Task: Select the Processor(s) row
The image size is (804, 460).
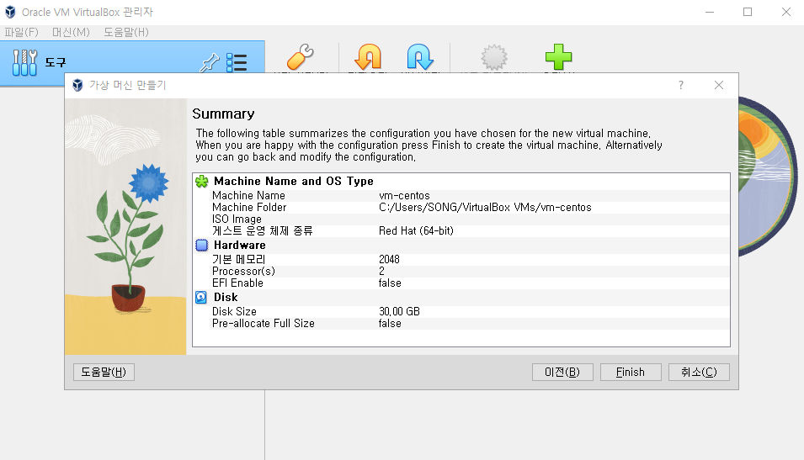Action: (x=461, y=272)
